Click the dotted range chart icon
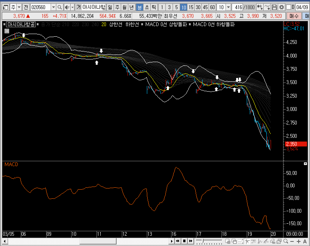The height and width of the screenshot is (246, 310). click(x=241, y=241)
